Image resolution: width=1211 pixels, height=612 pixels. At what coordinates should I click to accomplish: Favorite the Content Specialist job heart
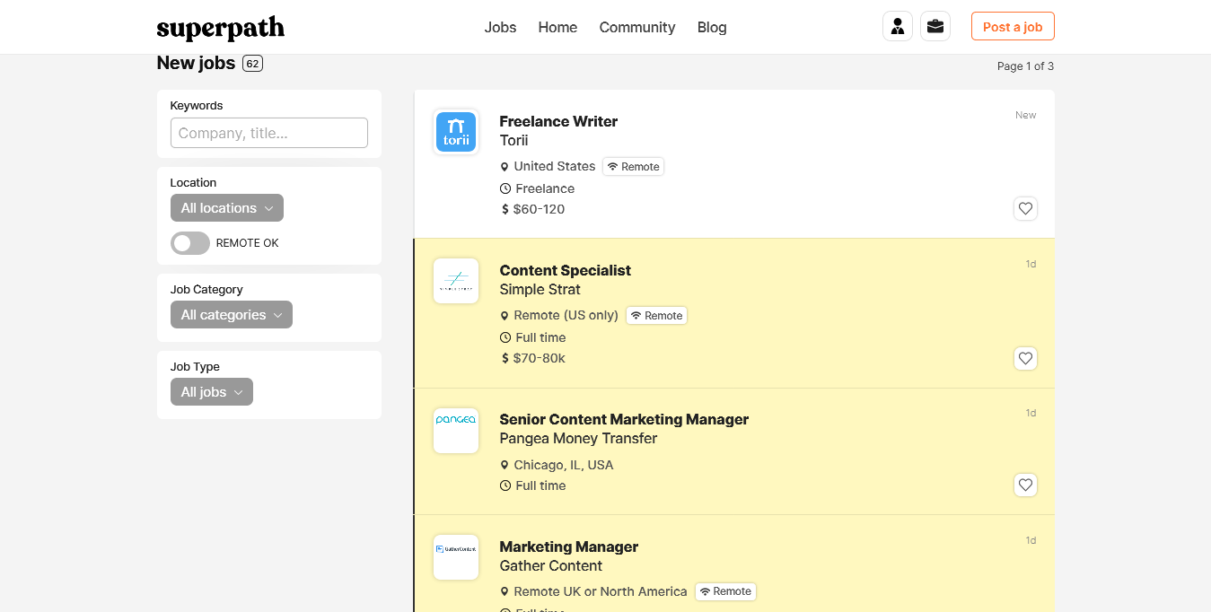[x=1025, y=358]
